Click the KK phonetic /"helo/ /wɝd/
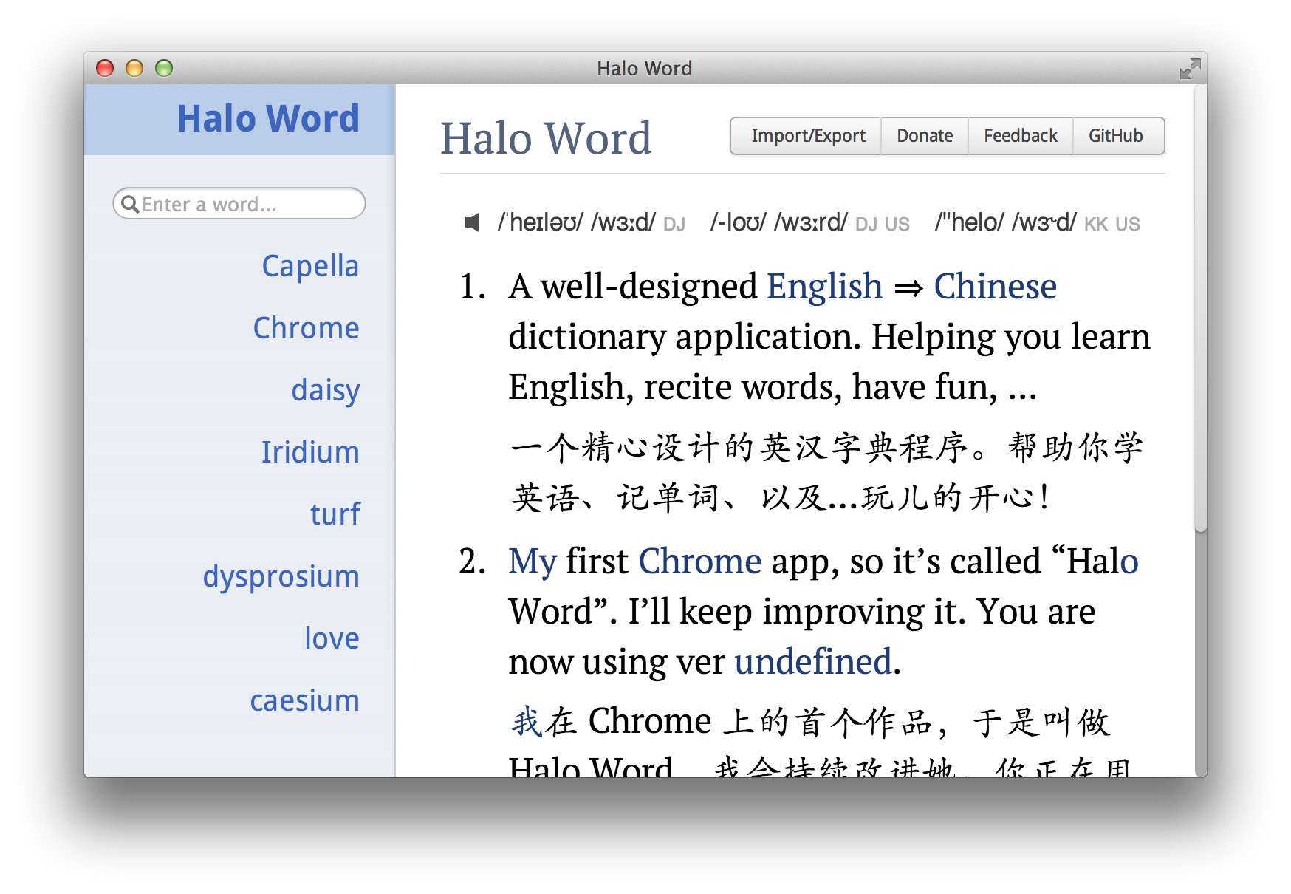This screenshot has height=894, width=1291. [1006, 222]
